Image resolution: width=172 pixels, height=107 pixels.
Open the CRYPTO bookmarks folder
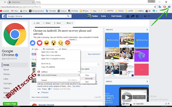(109, 11)
